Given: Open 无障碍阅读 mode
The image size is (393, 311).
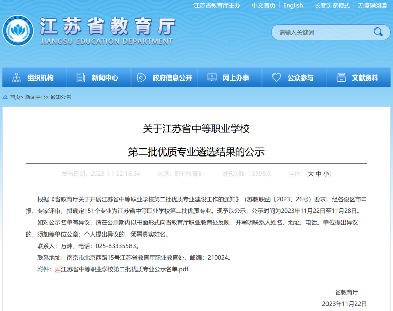Looking at the screenshot, I should [372, 5].
